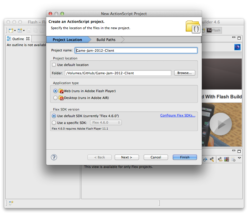The image size is (248, 214).
Task: Expand the new Flex project dropdown arrow
Action: (x=24, y=30)
